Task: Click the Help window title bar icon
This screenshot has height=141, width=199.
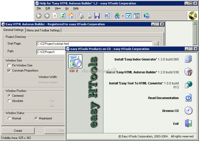Action: [x=37, y=3]
